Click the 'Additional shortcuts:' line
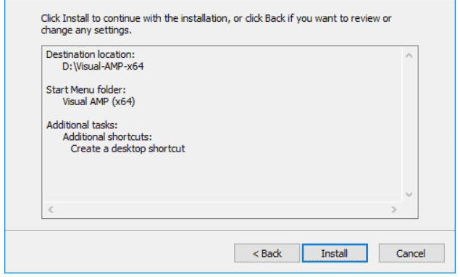Viewport: 460px width, 277px height. click(x=107, y=137)
